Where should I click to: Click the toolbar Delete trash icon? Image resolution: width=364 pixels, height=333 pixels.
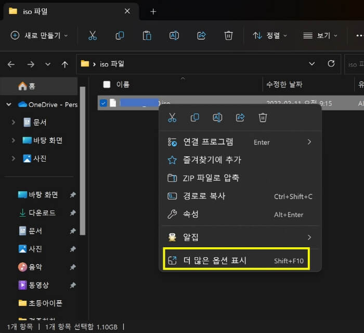point(228,35)
